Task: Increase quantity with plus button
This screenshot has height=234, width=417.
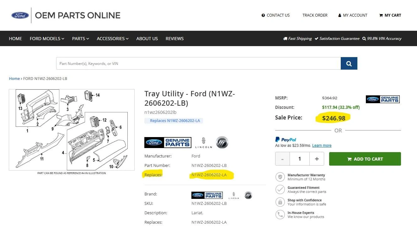Action: [x=317, y=159]
